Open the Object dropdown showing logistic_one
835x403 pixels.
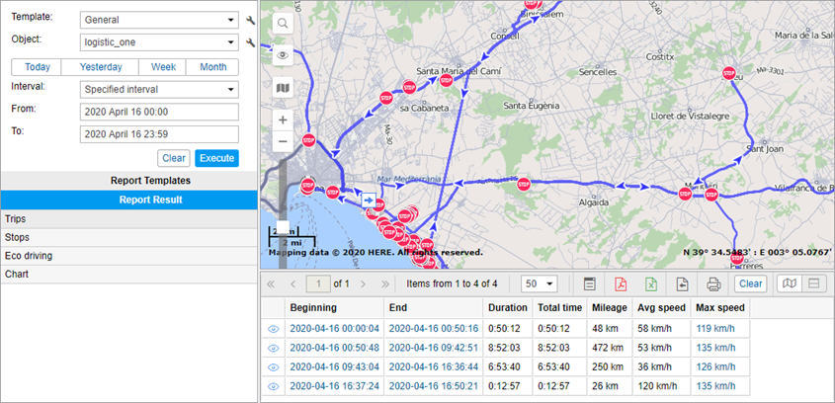[158, 42]
